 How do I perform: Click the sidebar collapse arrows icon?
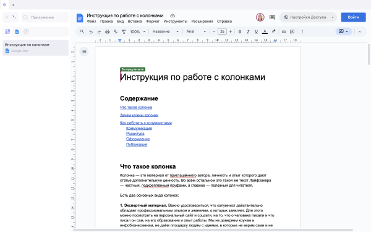(14, 17)
